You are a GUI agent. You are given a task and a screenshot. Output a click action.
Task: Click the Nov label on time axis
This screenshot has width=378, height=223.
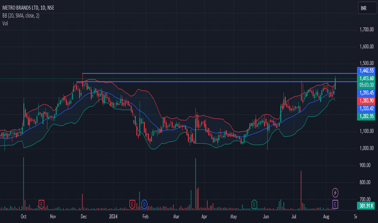coord(53,217)
